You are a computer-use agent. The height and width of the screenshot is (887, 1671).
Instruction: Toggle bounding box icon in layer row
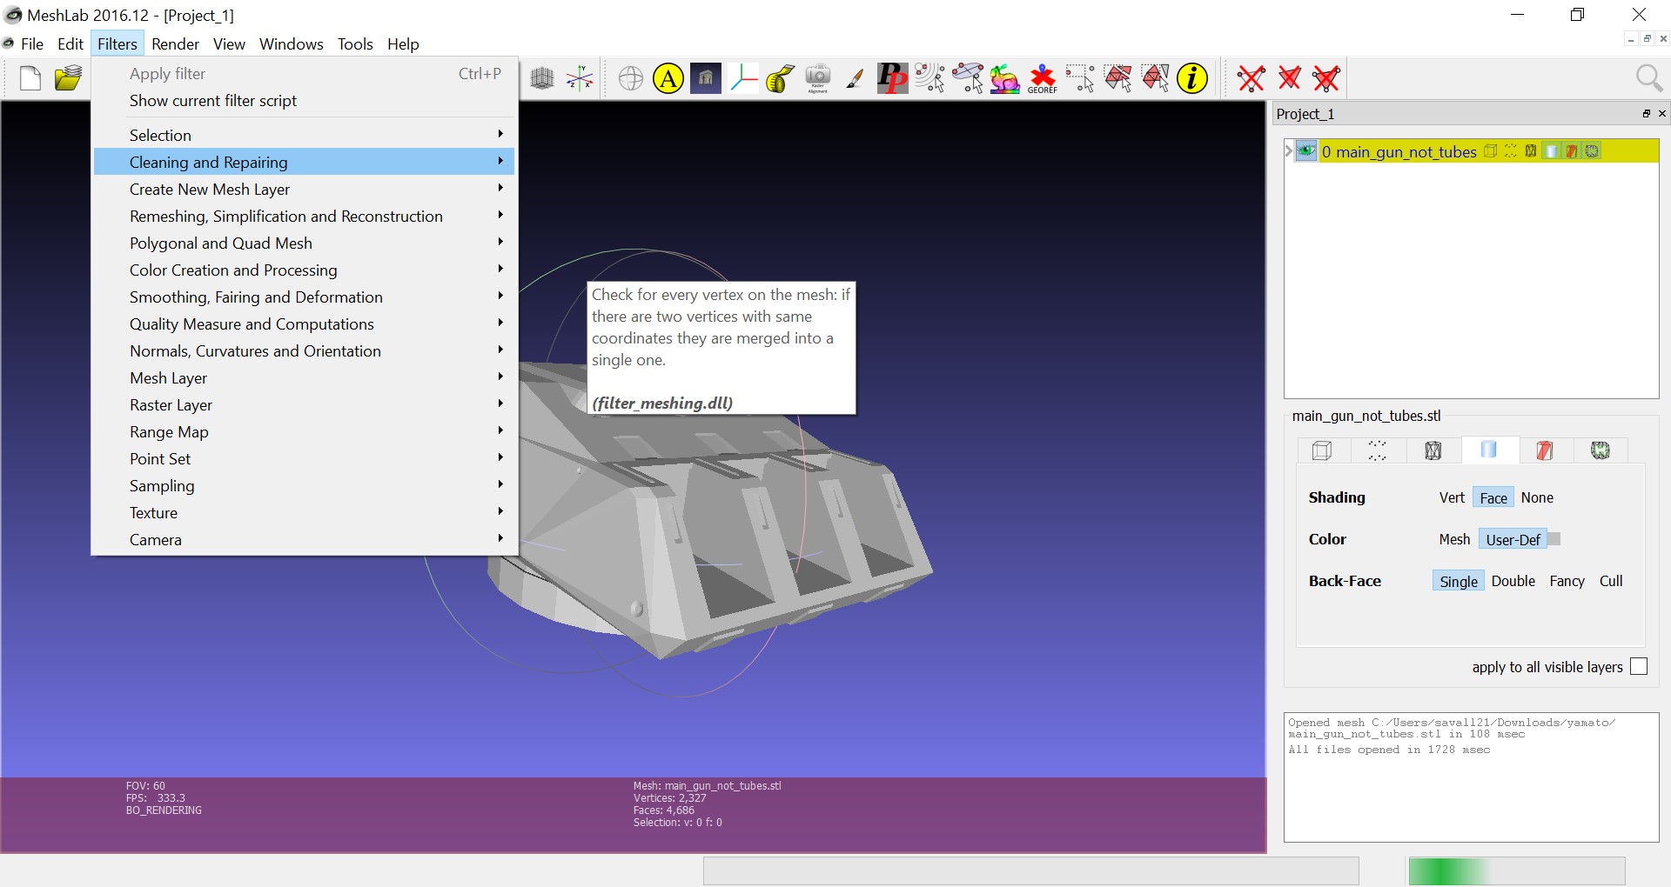1491,151
